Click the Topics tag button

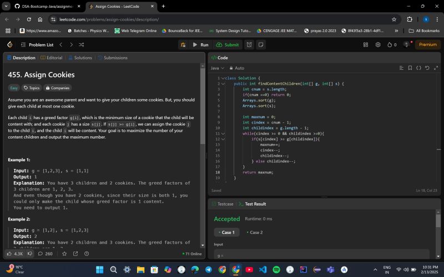click(31, 88)
